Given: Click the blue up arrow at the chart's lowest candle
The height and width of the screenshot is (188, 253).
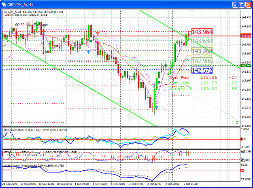Looking at the screenshot, I should [156, 107].
